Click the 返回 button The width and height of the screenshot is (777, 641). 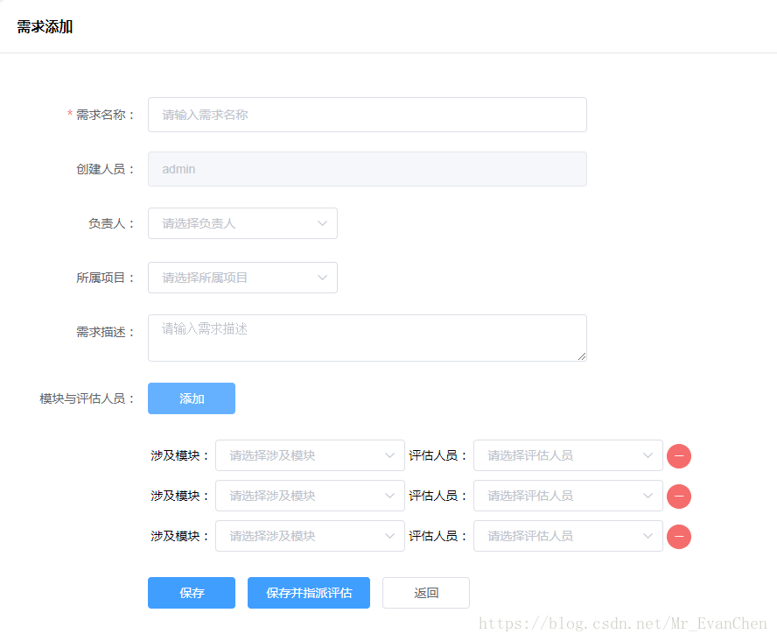tap(425, 593)
